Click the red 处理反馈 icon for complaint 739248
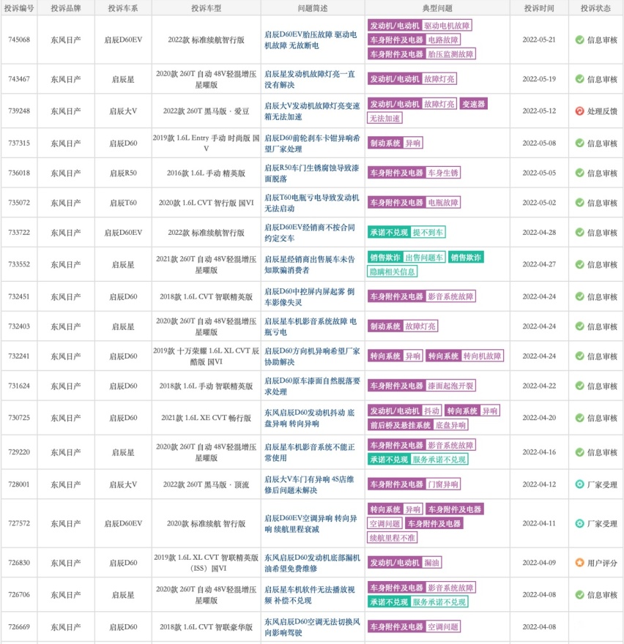The height and width of the screenshot is (644, 624). point(579,111)
